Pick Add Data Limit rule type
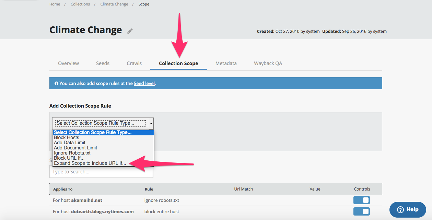The width and height of the screenshot is (432, 220). (70, 143)
